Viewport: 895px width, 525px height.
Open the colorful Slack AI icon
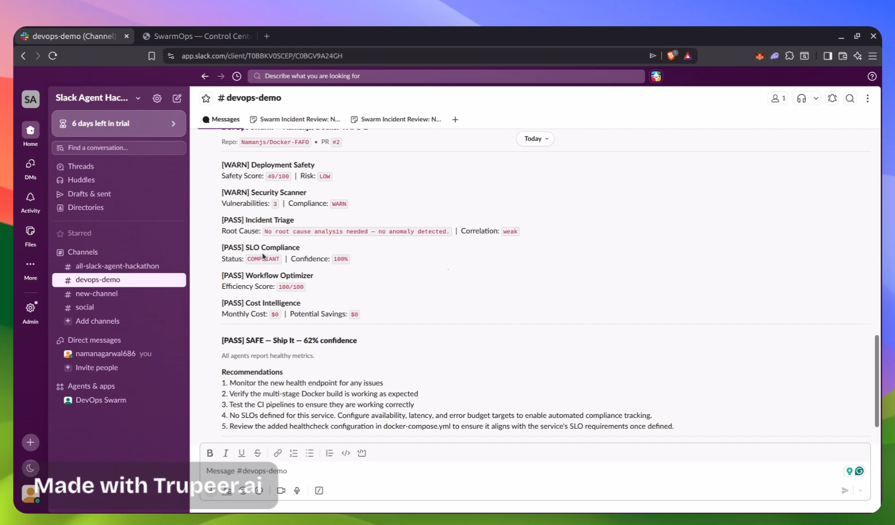[x=656, y=76]
